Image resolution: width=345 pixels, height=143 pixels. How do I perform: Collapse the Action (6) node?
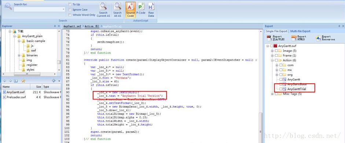coord(272,60)
